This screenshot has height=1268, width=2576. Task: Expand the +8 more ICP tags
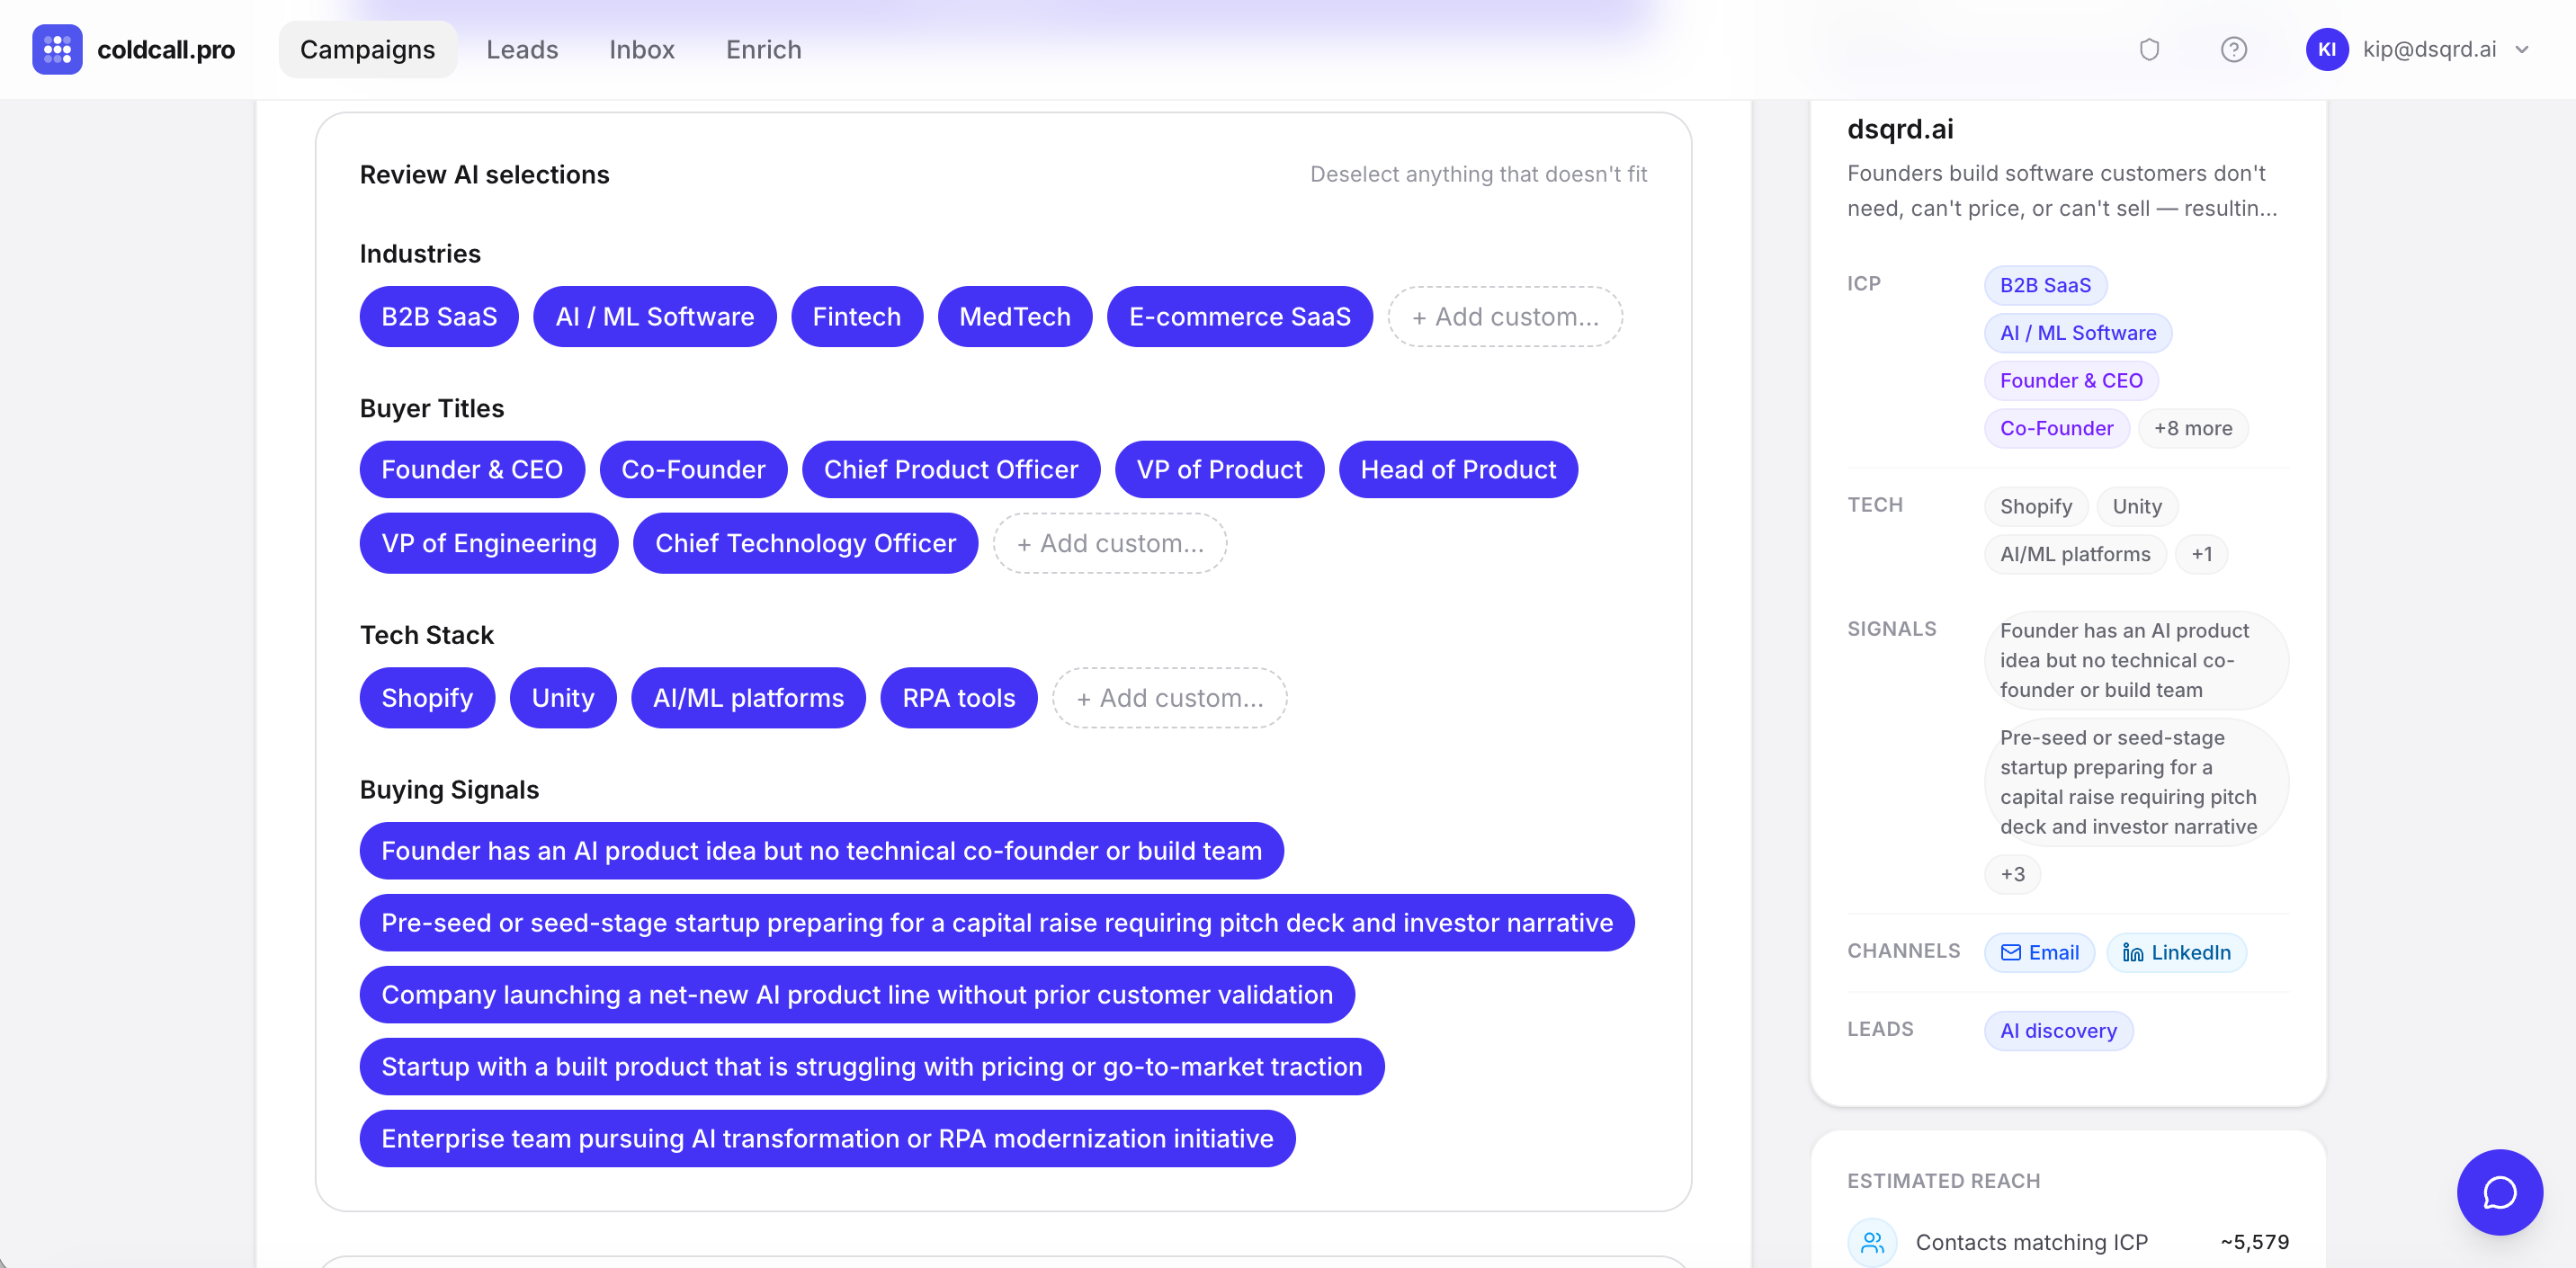[x=2193, y=428]
